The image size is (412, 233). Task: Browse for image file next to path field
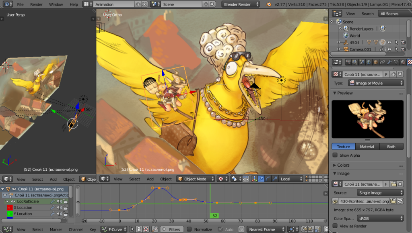393,201
